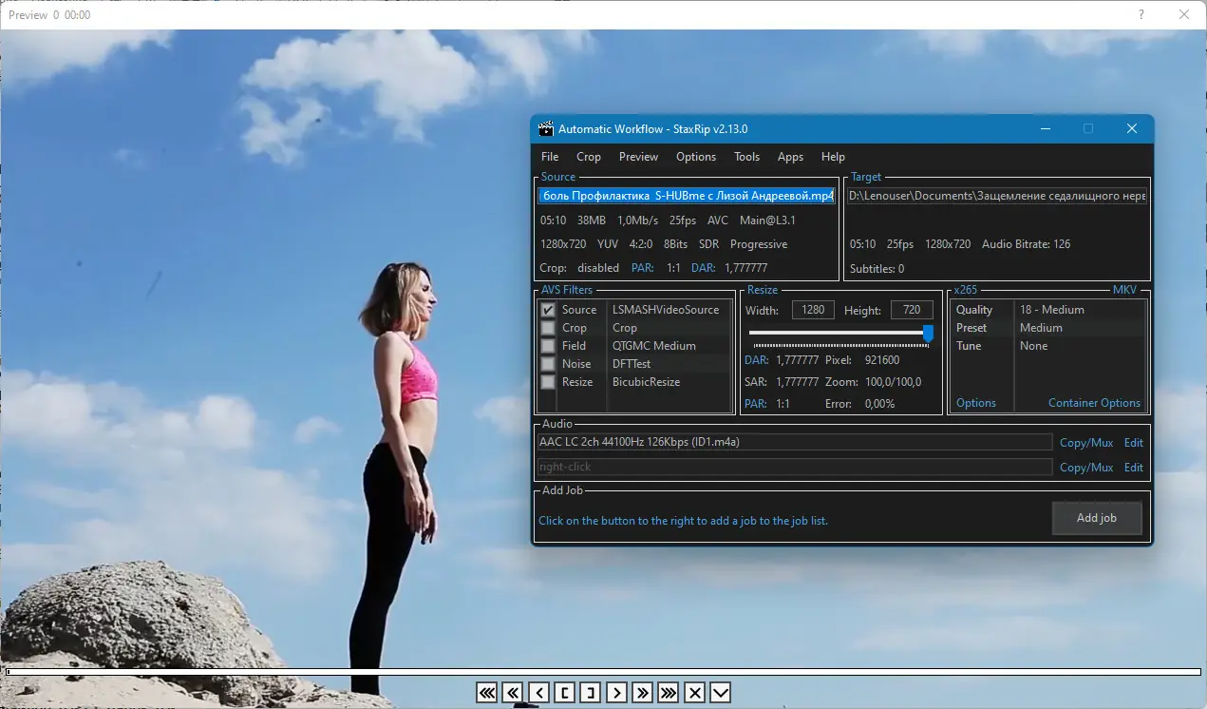Click the PAR label in the Source panel
The image size is (1207, 709).
click(x=642, y=268)
